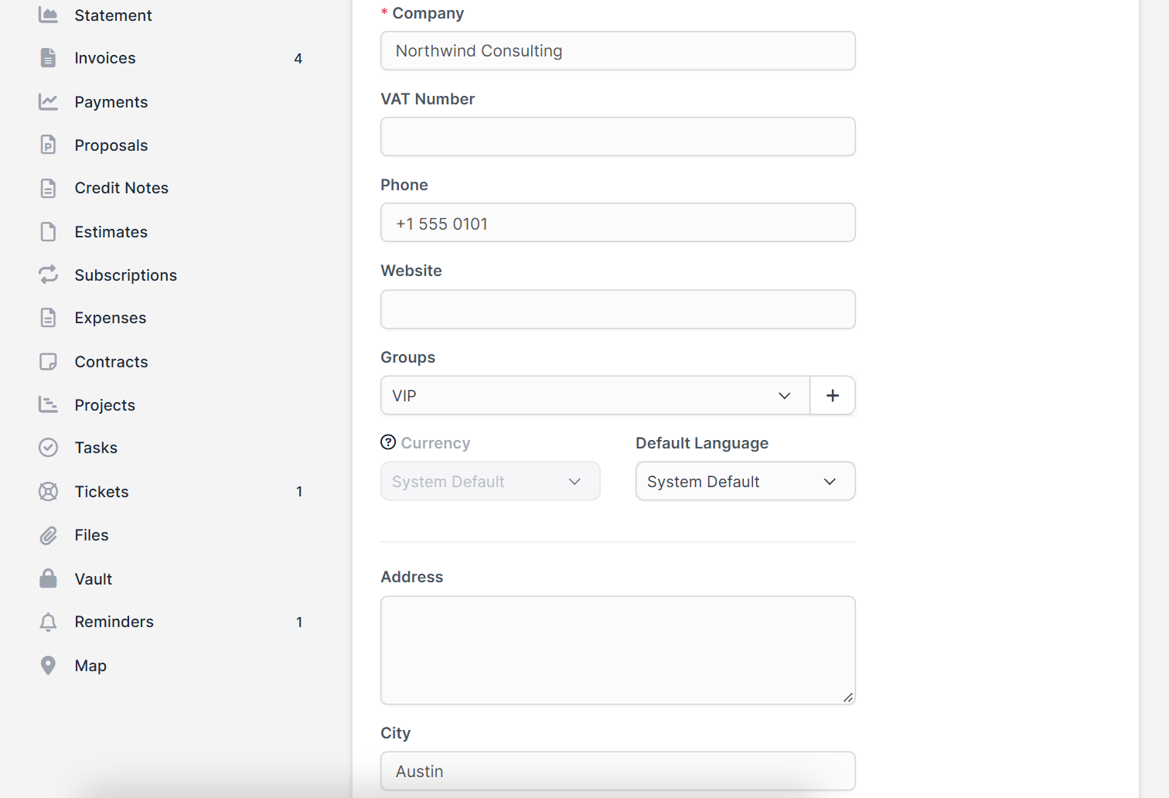This screenshot has height=798, width=1169.
Task: Click the Tickets lifebuoy icon
Action: [x=48, y=491]
